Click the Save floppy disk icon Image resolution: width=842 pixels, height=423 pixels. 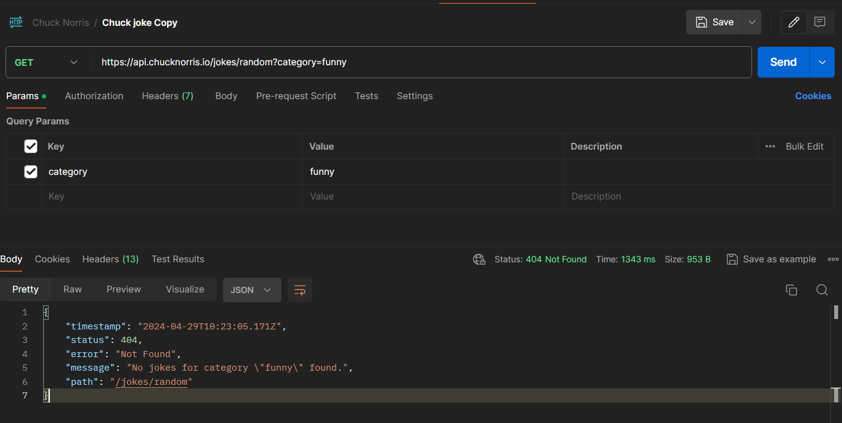701,22
